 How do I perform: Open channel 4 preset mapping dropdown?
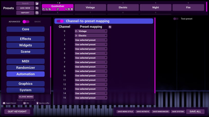[x=91, y=49]
